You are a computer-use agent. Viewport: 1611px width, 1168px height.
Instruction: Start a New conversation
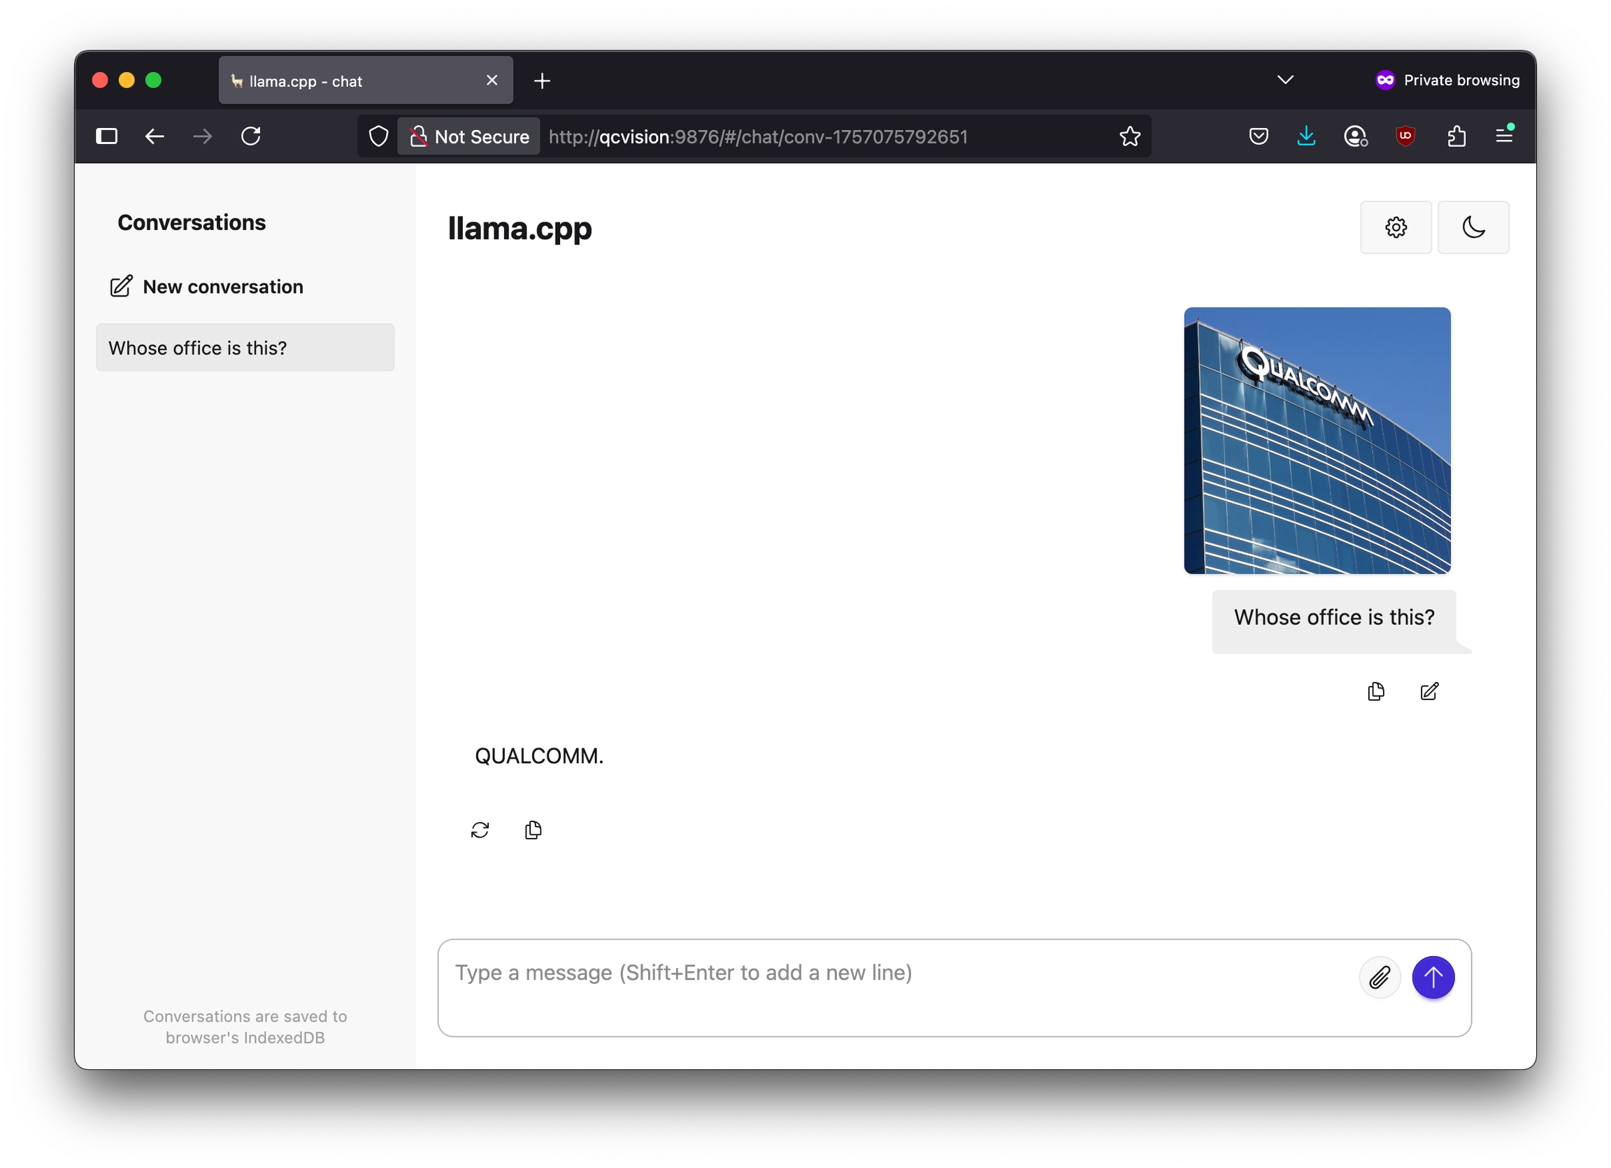click(207, 286)
